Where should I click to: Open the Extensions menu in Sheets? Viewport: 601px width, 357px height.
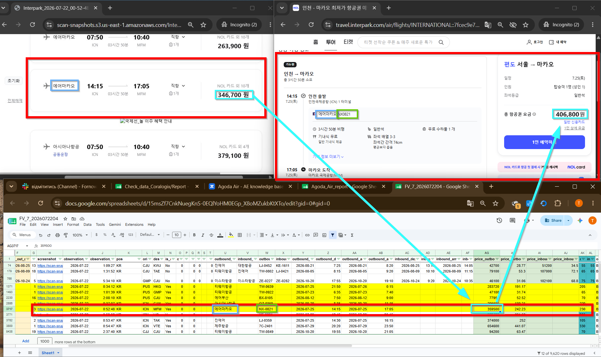point(134,225)
